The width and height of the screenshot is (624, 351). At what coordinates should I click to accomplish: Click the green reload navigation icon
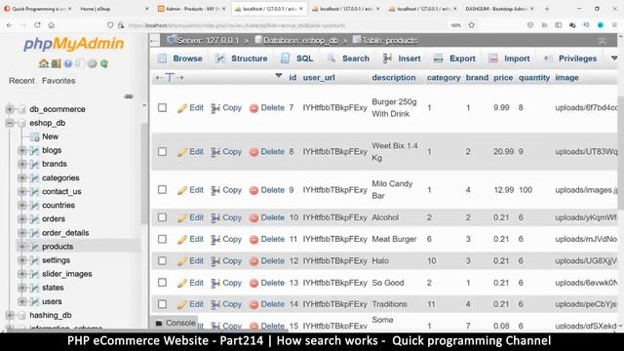(104, 63)
